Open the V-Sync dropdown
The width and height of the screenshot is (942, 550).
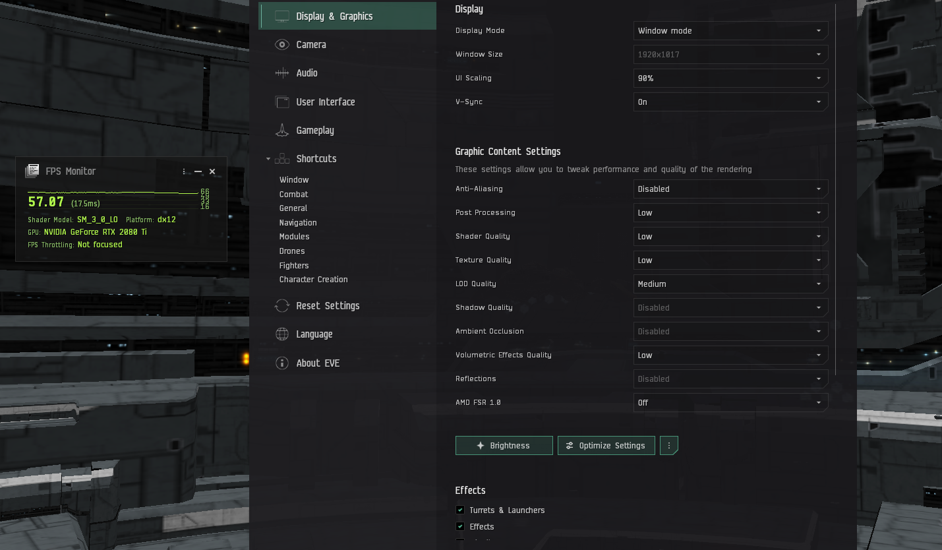[730, 102]
